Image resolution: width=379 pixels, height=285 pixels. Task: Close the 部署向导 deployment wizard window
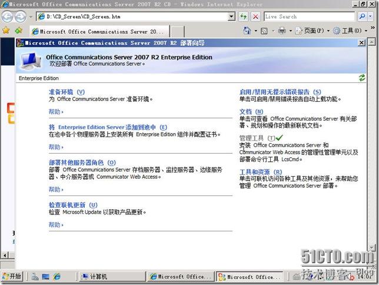tap(361, 43)
